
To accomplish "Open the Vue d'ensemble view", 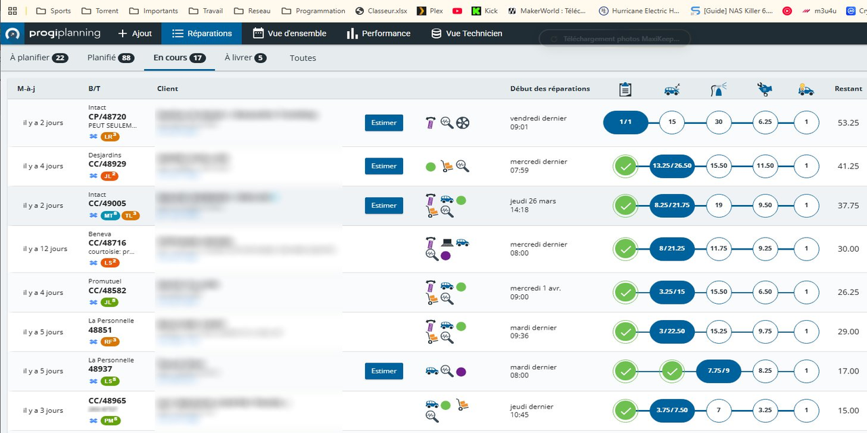I will click(x=289, y=34).
